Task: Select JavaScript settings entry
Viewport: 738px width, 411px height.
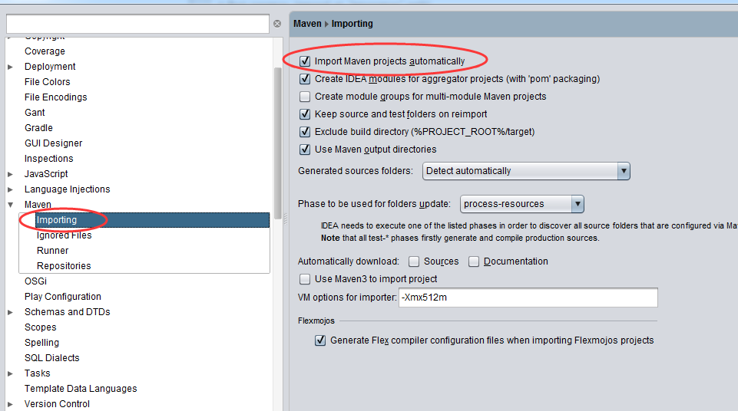Action: pos(46,174)
